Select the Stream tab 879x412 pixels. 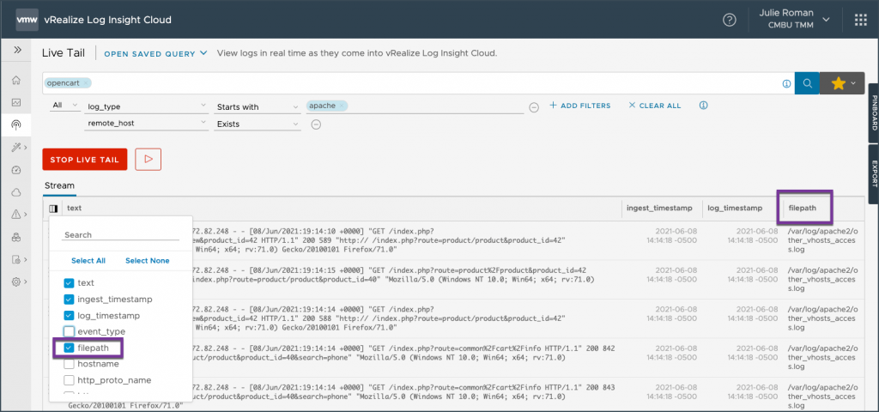59,185
